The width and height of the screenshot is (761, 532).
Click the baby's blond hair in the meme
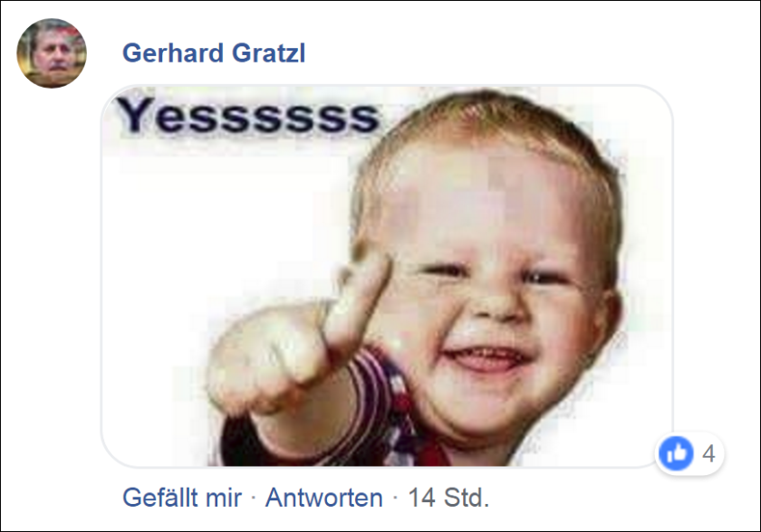(x=486, y=126)
